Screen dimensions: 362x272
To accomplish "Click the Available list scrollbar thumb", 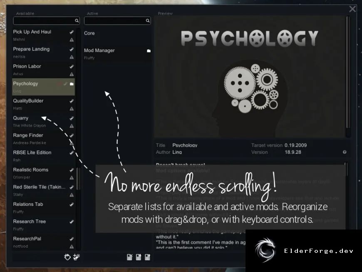I will coord(78,179).
